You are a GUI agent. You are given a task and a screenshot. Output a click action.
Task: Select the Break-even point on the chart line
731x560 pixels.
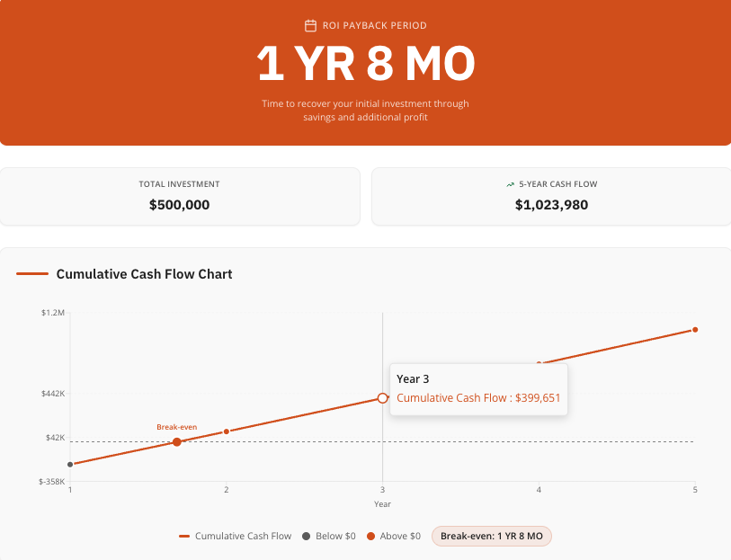point(177,442)
